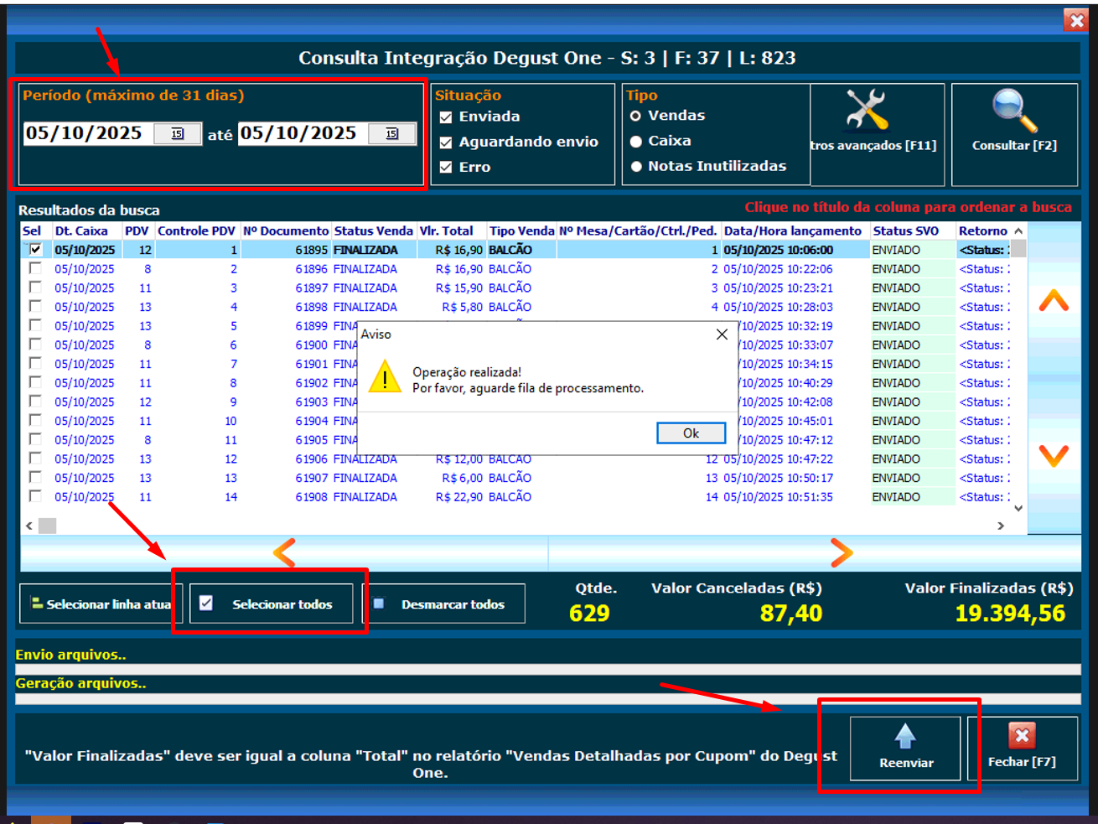Screen dimensions: 1098x824
Task: Select the Vendas radio option
Action: tap(635, 116)
